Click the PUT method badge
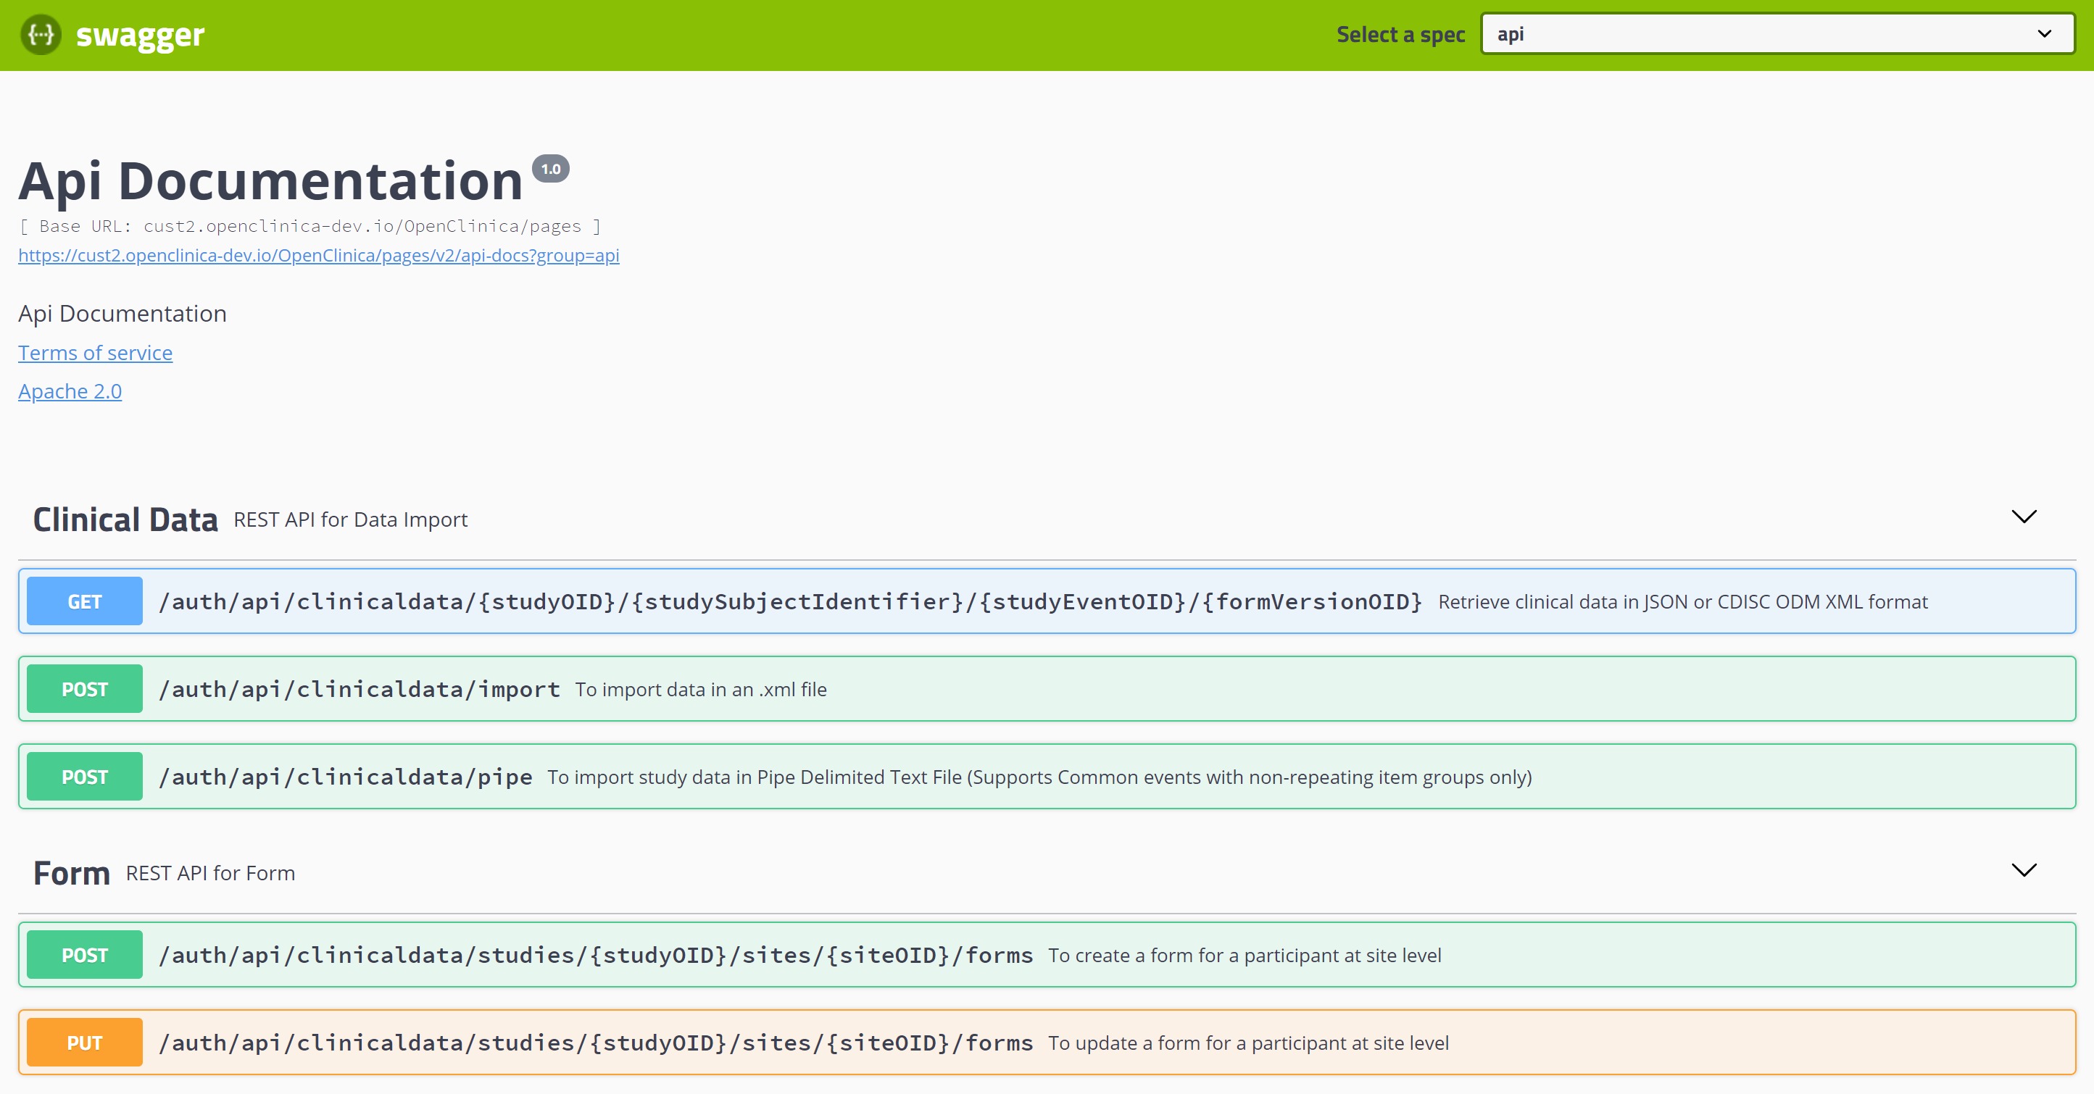Image resolution: width=2094 pixels, height=1094 pixels. [85, 1043]
